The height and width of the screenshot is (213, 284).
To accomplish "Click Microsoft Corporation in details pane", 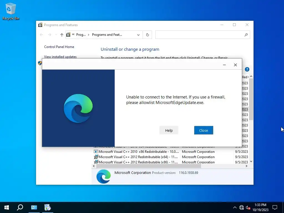I will tap(133, 173).
